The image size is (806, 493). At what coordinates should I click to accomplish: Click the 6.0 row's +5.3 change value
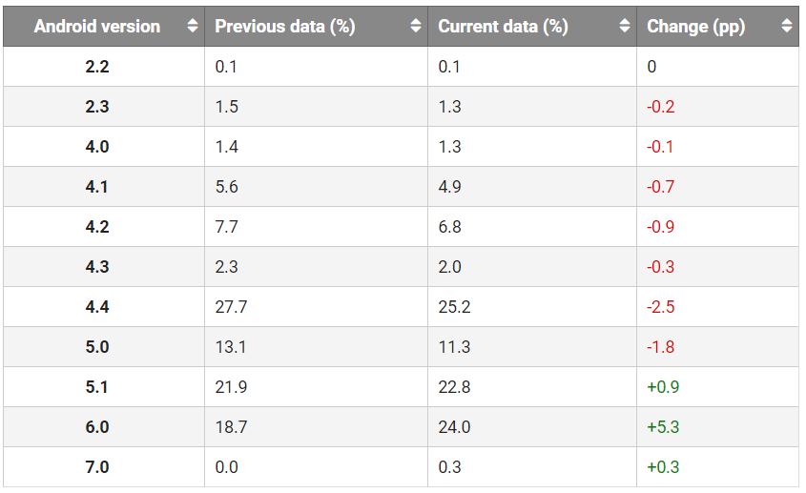[x=663, y=427]
